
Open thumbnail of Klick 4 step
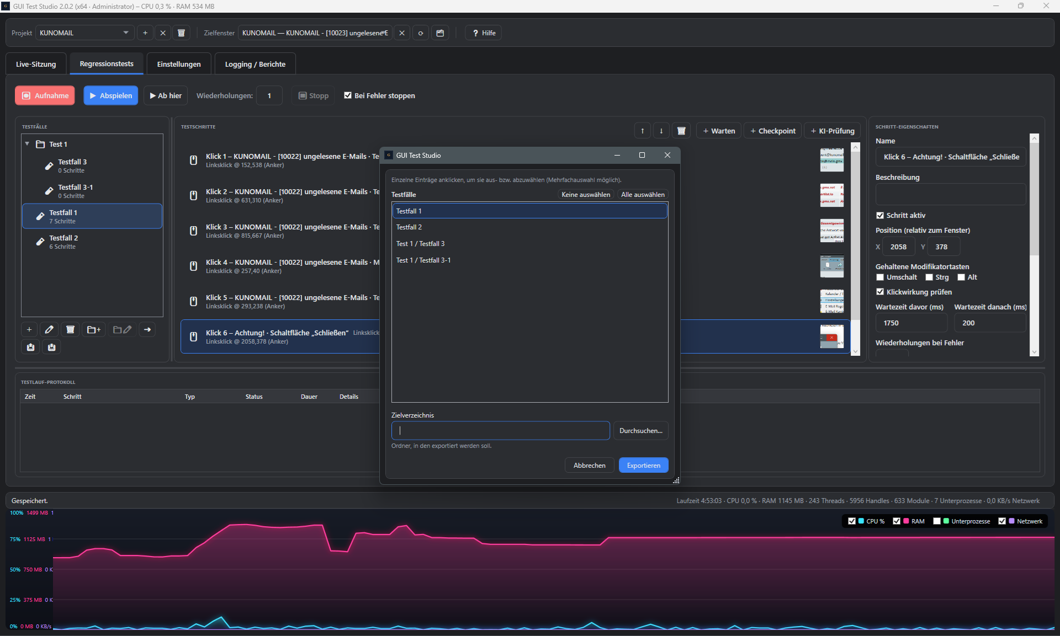pyautogui.click(x=831, y=266)
